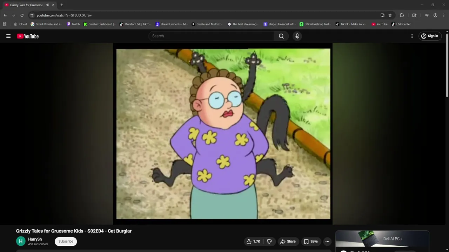Open the Chrome three-dot menu
The width and height of the screenshot is (449, 252).
coord(444,15)
